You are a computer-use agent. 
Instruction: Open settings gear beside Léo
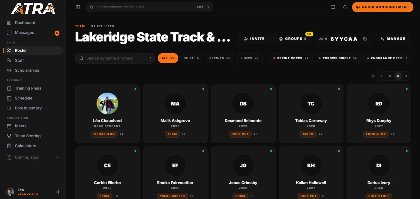pos(58,192)
